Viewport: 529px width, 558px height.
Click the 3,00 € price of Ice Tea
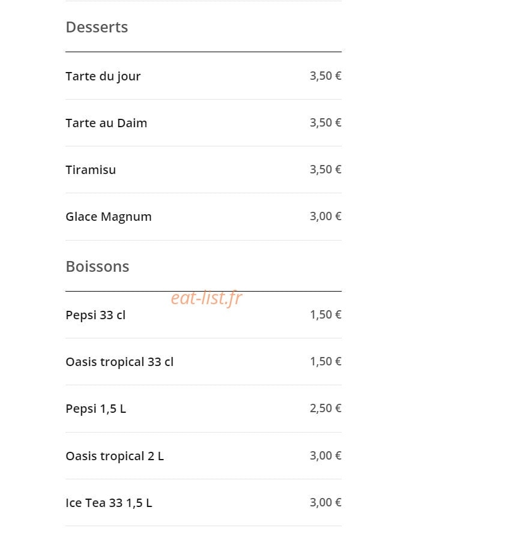325,502
